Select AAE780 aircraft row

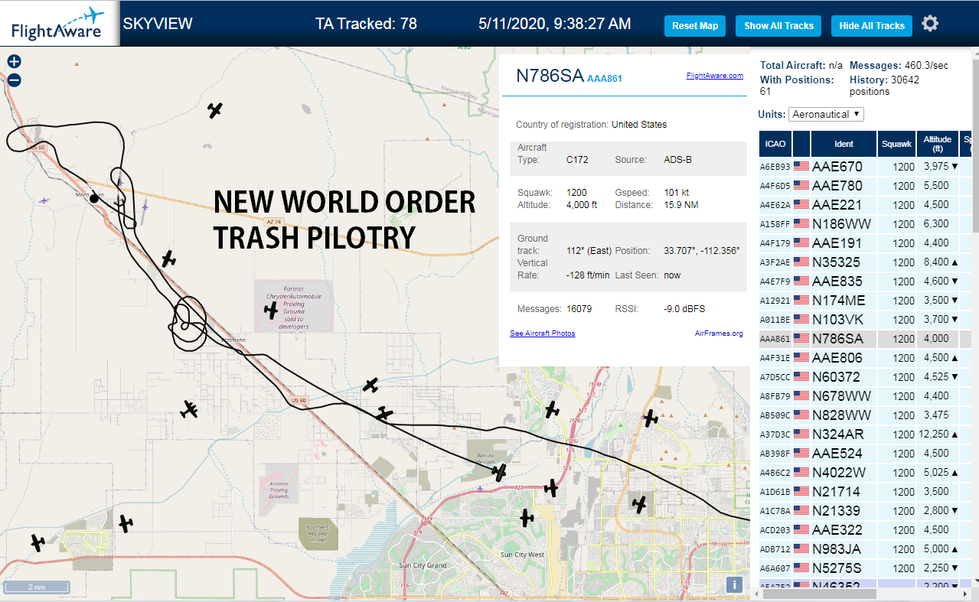(865, 185)
